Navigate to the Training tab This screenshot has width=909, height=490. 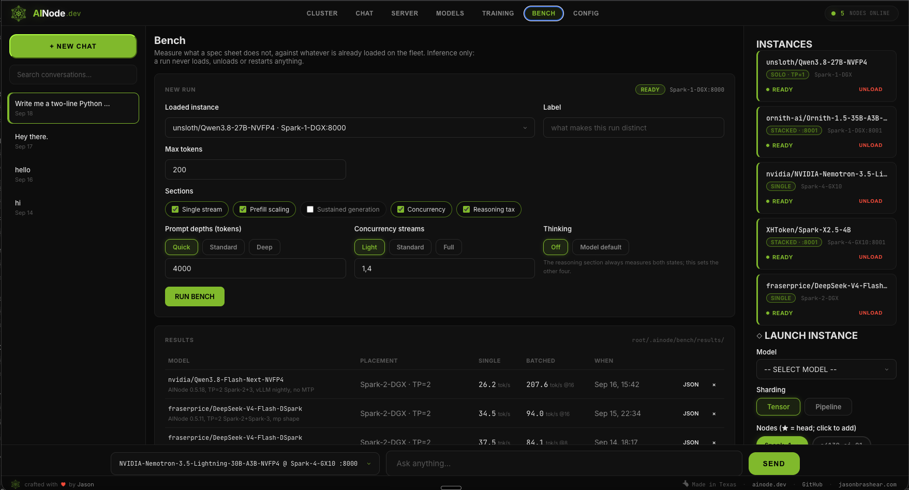point(498,13)
